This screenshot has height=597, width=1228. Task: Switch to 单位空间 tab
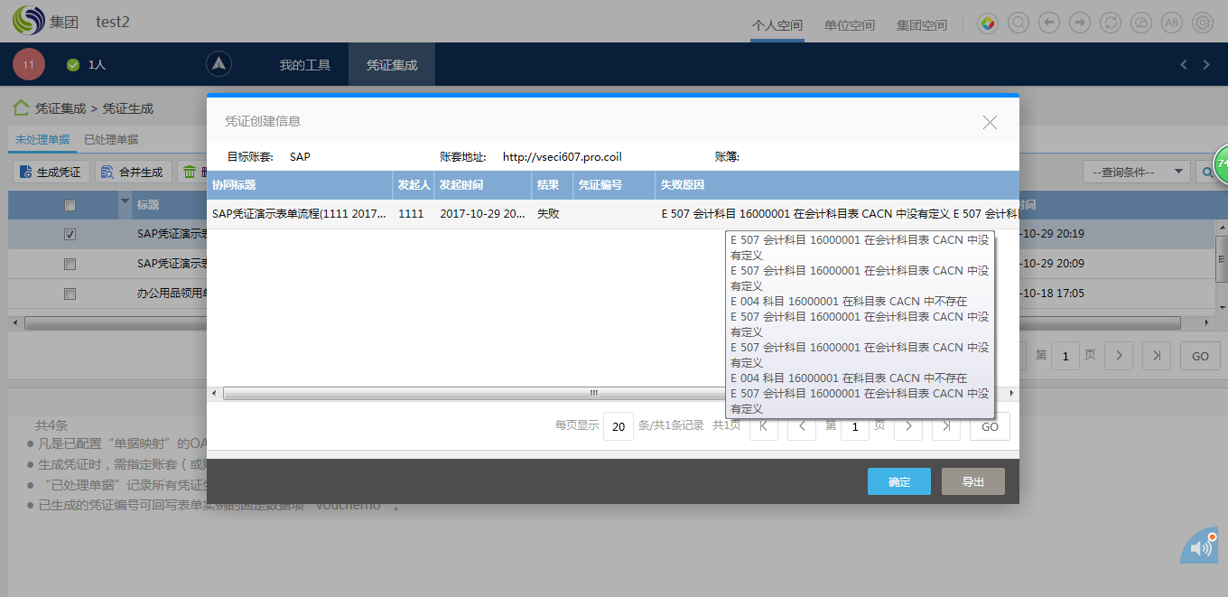[850, 25]
